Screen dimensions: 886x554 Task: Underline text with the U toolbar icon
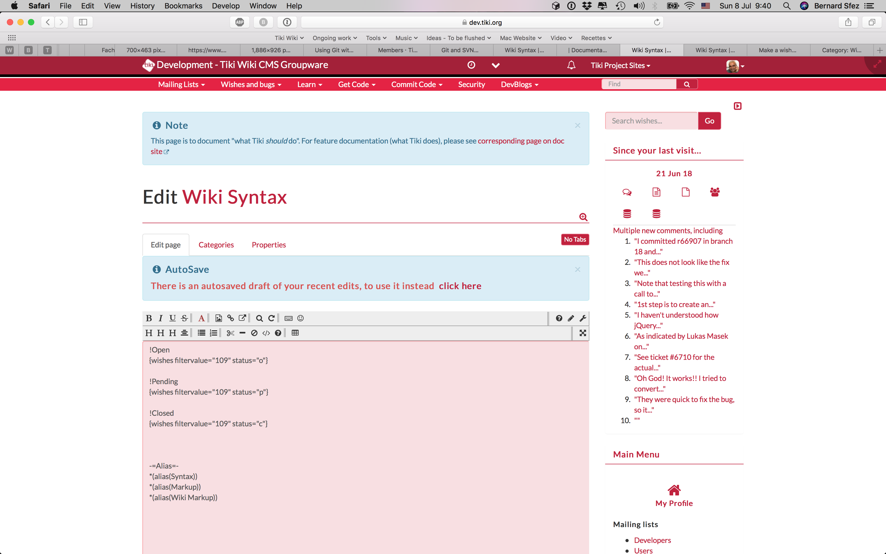pyautogui.click(x=172, y=318)
